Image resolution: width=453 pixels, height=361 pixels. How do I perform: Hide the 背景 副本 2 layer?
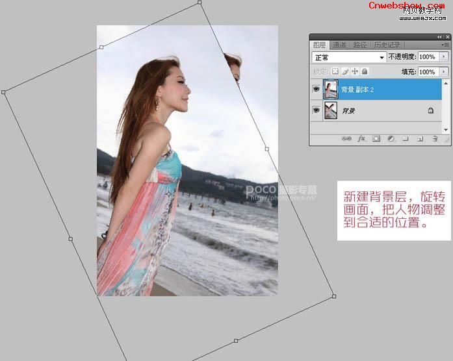coord(317,90)
